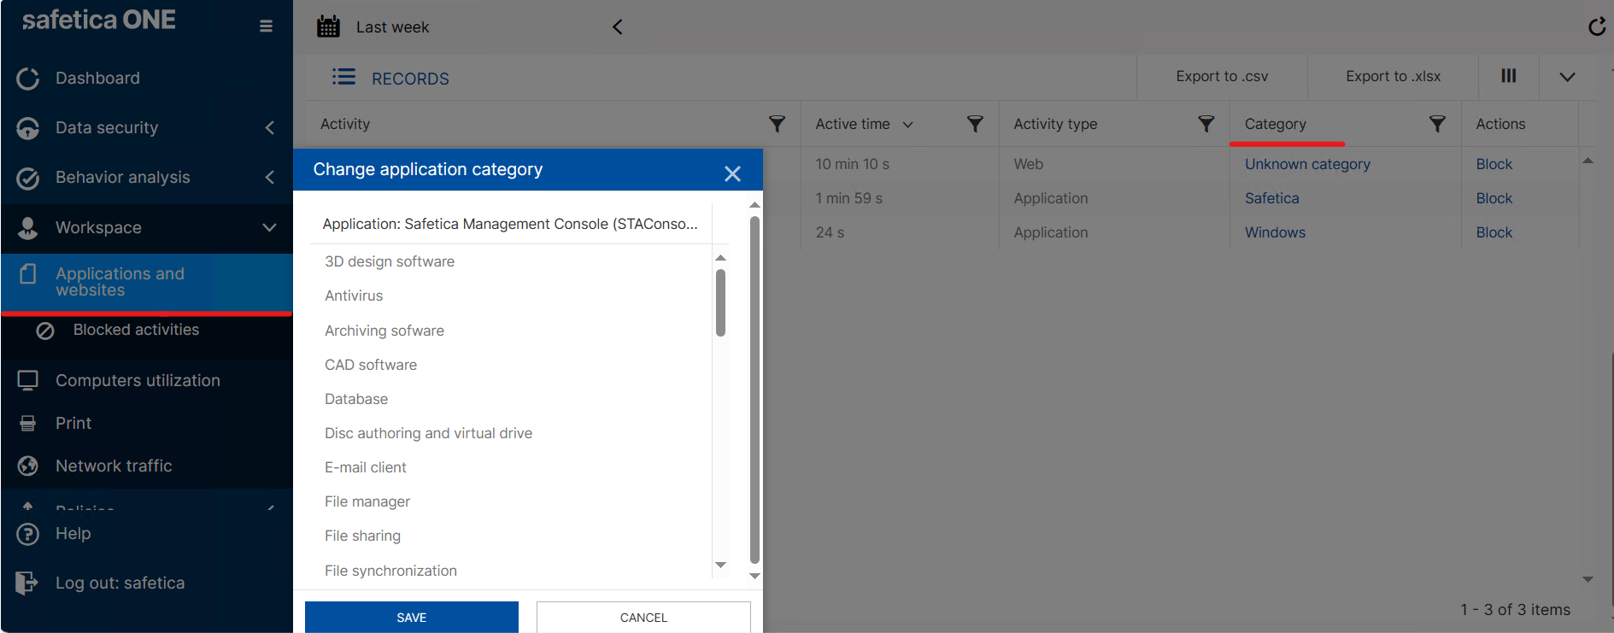Click the Behavior analysis icon

click(27, 178)
